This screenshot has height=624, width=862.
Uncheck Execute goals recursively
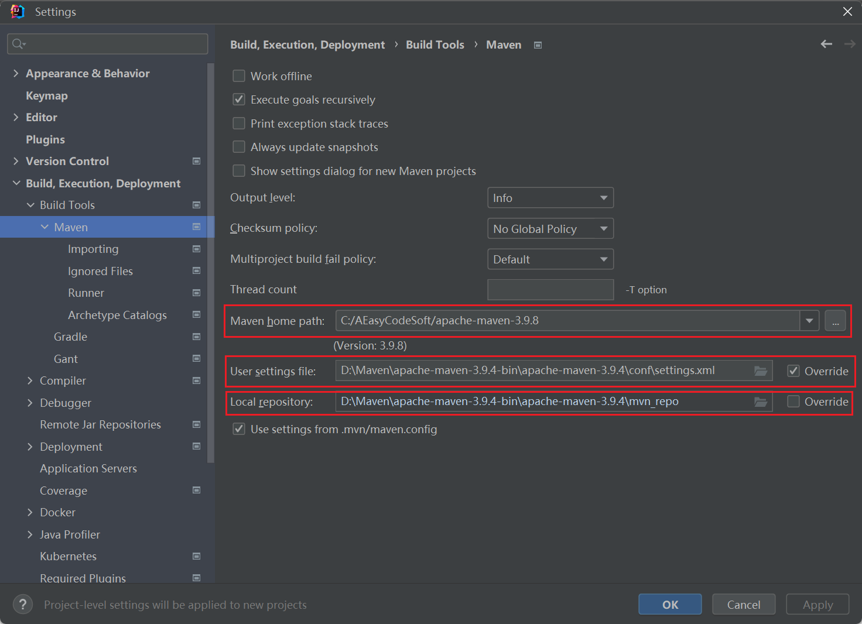[x=239, y=100]
